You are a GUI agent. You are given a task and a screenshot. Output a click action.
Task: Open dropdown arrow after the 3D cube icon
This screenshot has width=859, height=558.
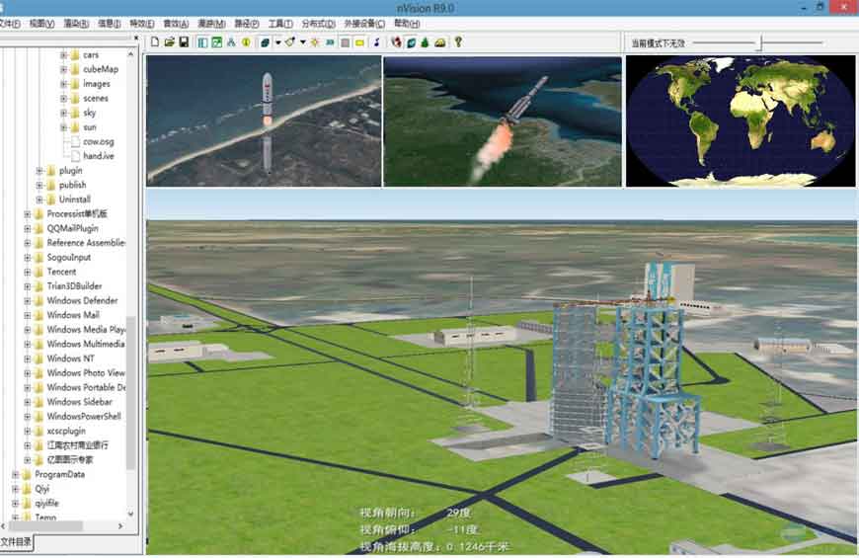[277, 42]
